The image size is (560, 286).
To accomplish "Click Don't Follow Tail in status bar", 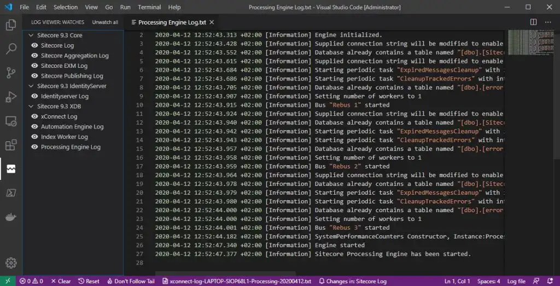I will pyautogui.click(x=131, y=281).
